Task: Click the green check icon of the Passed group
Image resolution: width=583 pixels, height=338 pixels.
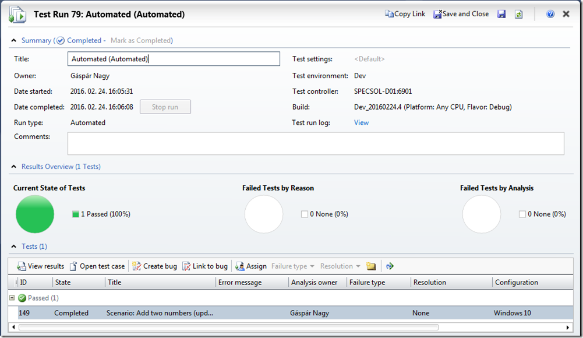Action: coord(22,298)
